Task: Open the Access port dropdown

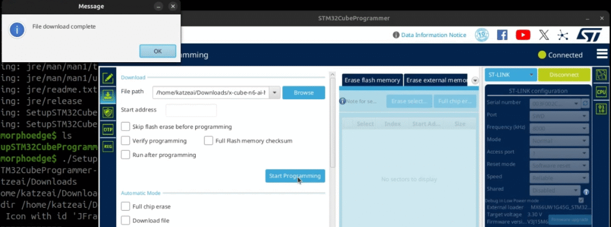Action: (558, 154)
